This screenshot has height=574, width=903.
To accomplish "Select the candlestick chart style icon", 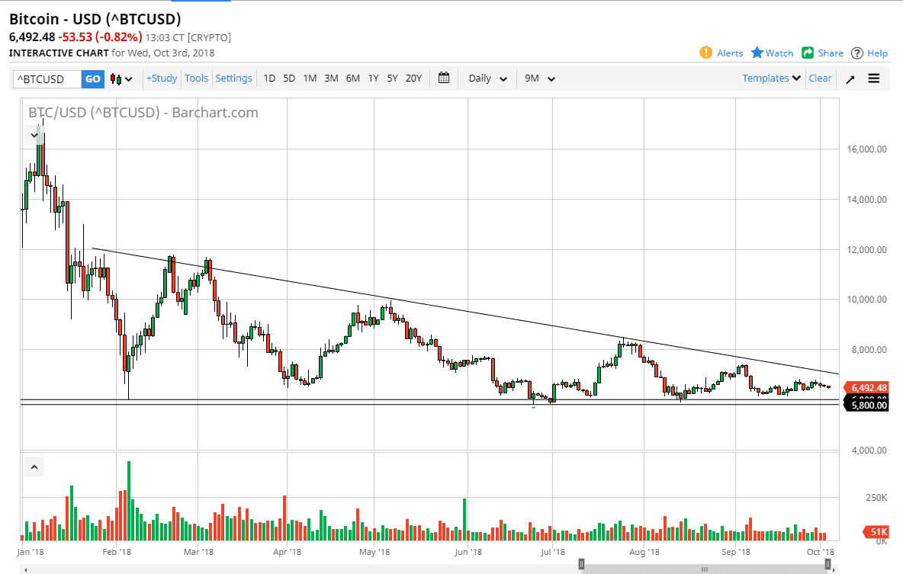I will 117,79.
